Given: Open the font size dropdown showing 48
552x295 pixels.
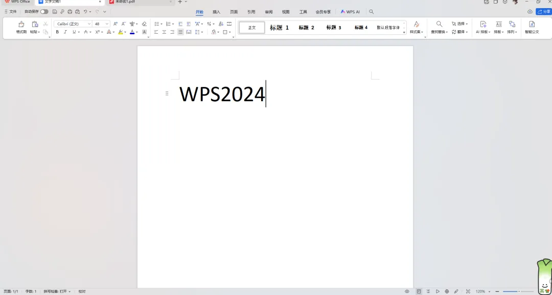Looking at the screenshot, I should (x=101, y=24).
